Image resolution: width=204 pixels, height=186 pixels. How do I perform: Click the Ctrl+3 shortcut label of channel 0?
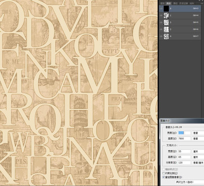click(196, 8)
